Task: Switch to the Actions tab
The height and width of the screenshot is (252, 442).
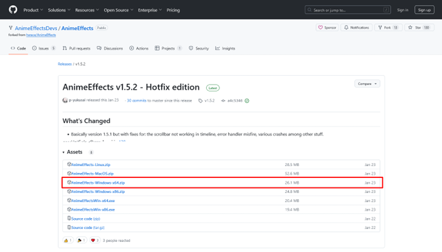Action: [x=139, y=48]
